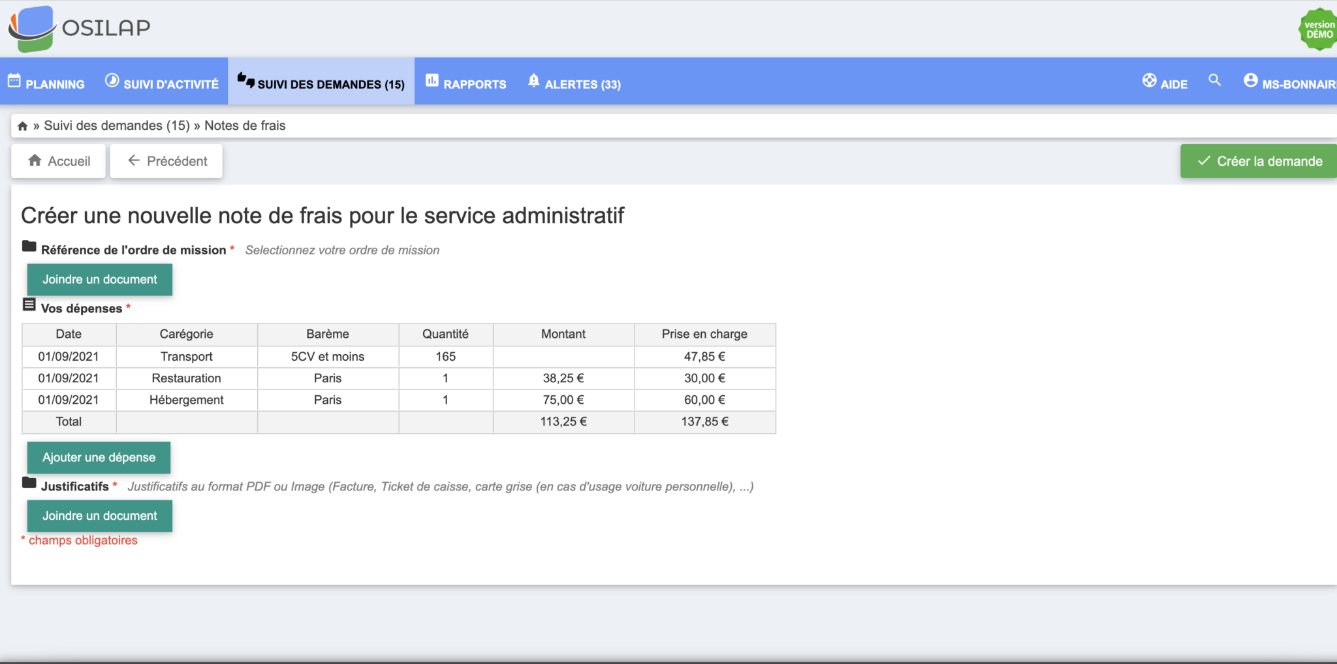Click the 'Carégorie' column header
Image resolution: width=1337 pixels, height=664 pixels.
187,334
